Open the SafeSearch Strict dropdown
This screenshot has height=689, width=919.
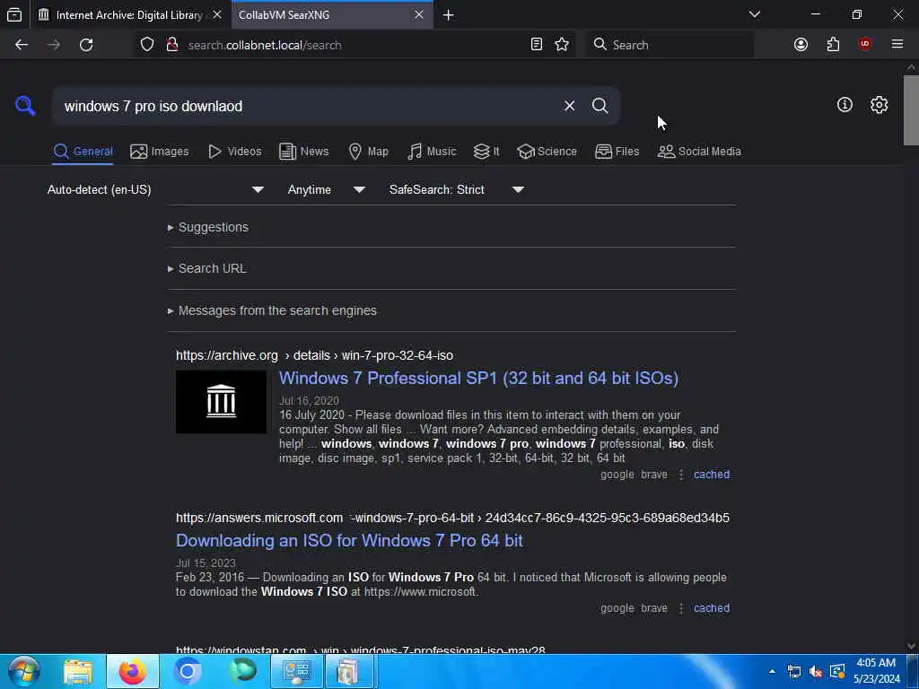[x=457, y=189]
